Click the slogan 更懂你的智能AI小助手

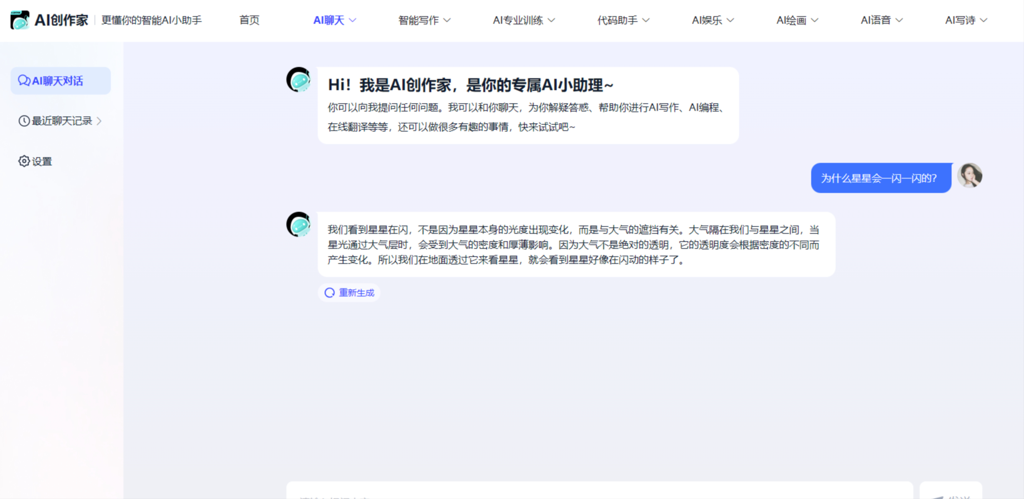[151, 20]
